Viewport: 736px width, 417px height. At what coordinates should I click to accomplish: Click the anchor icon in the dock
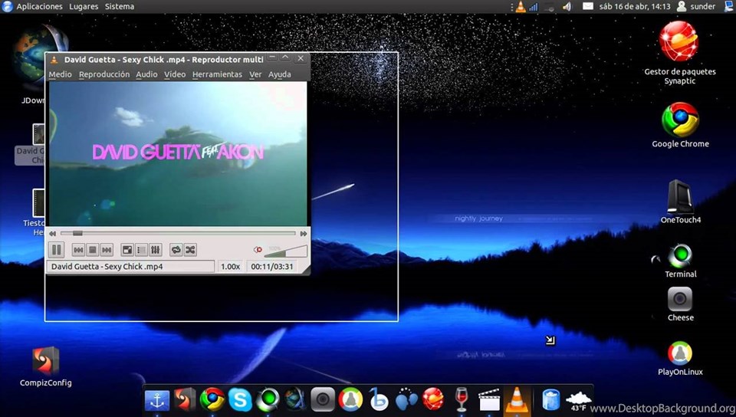pos(156,399)
